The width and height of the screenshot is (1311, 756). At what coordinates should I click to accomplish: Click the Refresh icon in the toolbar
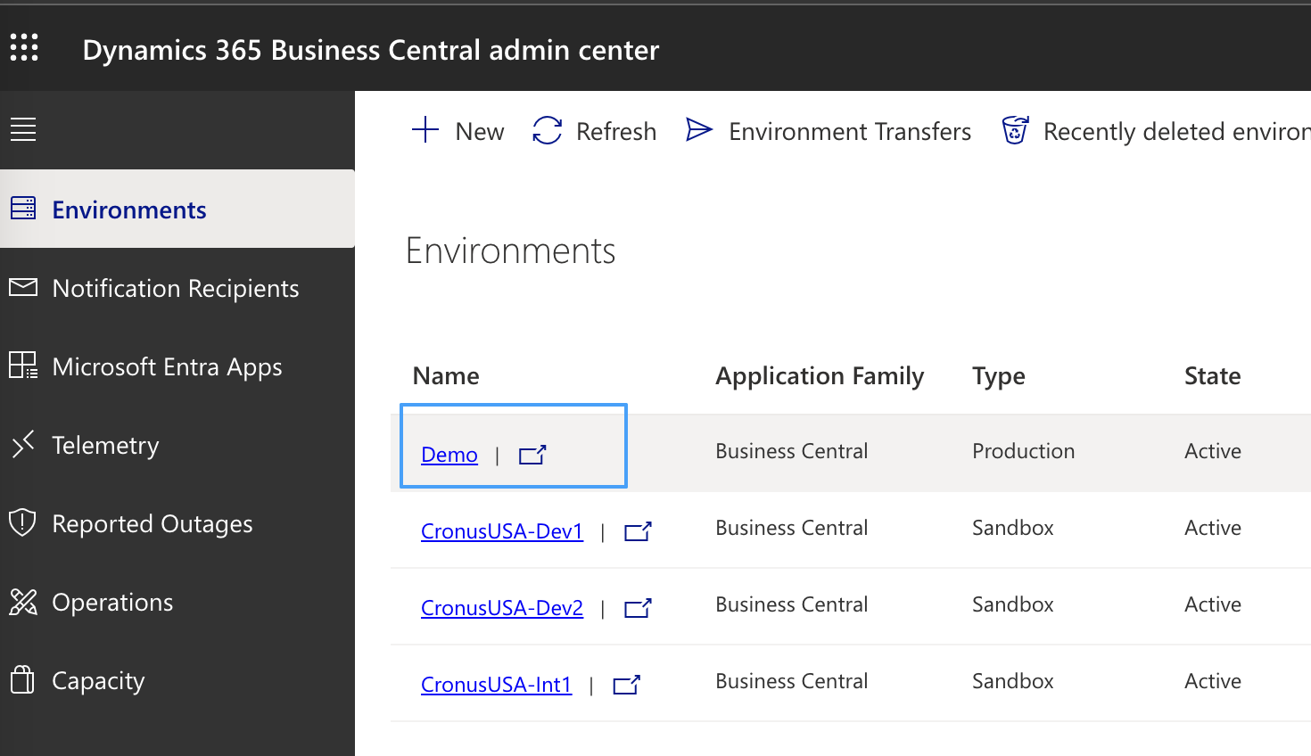tap(547, 130)
